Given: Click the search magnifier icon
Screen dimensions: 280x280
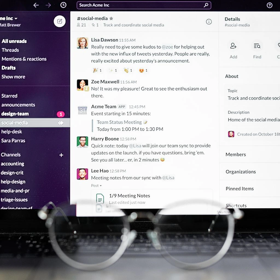Looking at the screenshot, I should click(x=206, y=5).
